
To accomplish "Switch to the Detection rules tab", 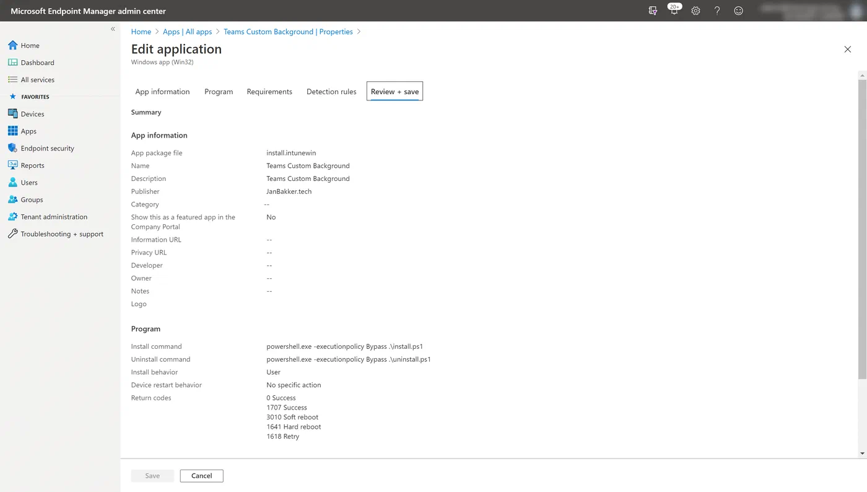I will point(331,92).
